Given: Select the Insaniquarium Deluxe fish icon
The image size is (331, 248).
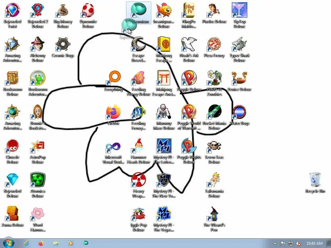Looking at the screenshot, I should 164,15.
